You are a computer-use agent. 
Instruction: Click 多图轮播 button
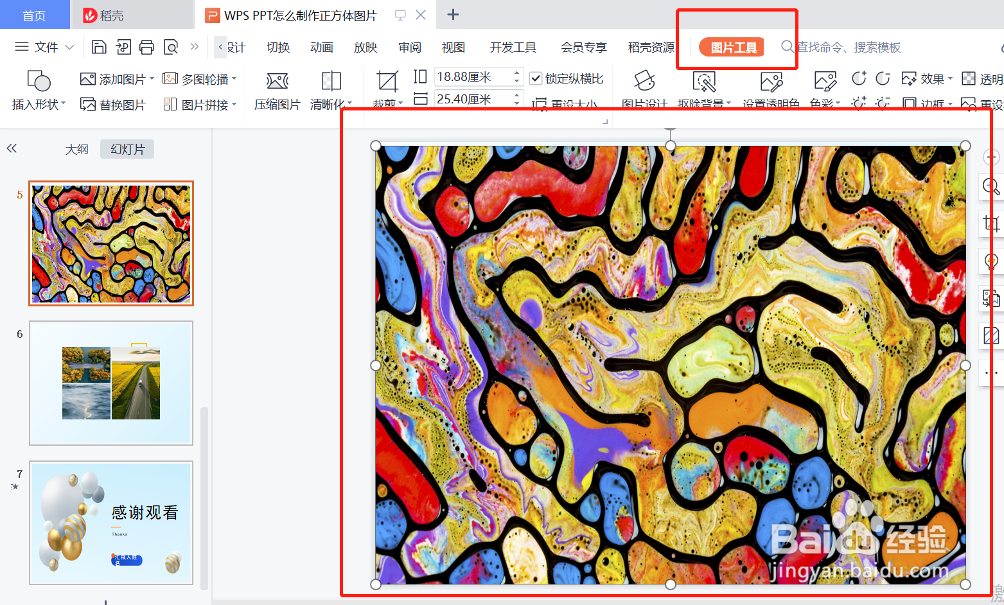195,79
